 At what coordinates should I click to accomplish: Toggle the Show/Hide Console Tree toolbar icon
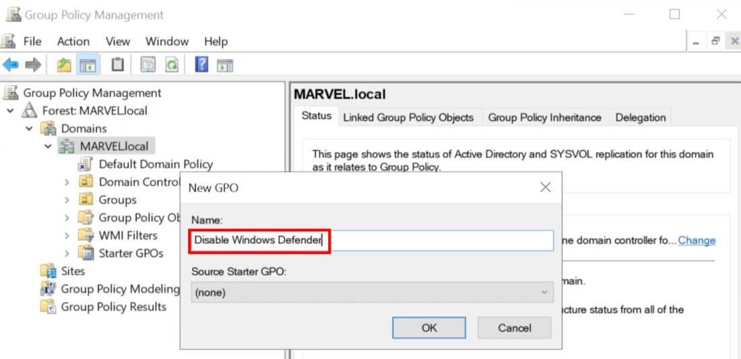[88, 65]
